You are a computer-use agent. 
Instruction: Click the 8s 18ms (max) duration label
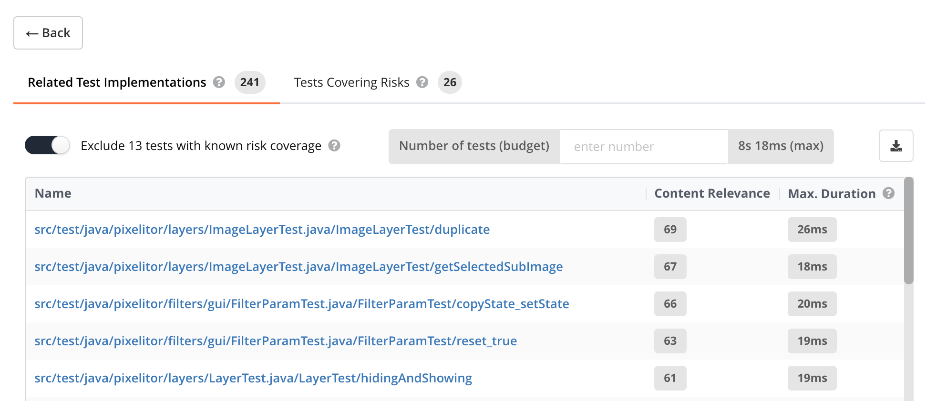(x=781, y=146)
